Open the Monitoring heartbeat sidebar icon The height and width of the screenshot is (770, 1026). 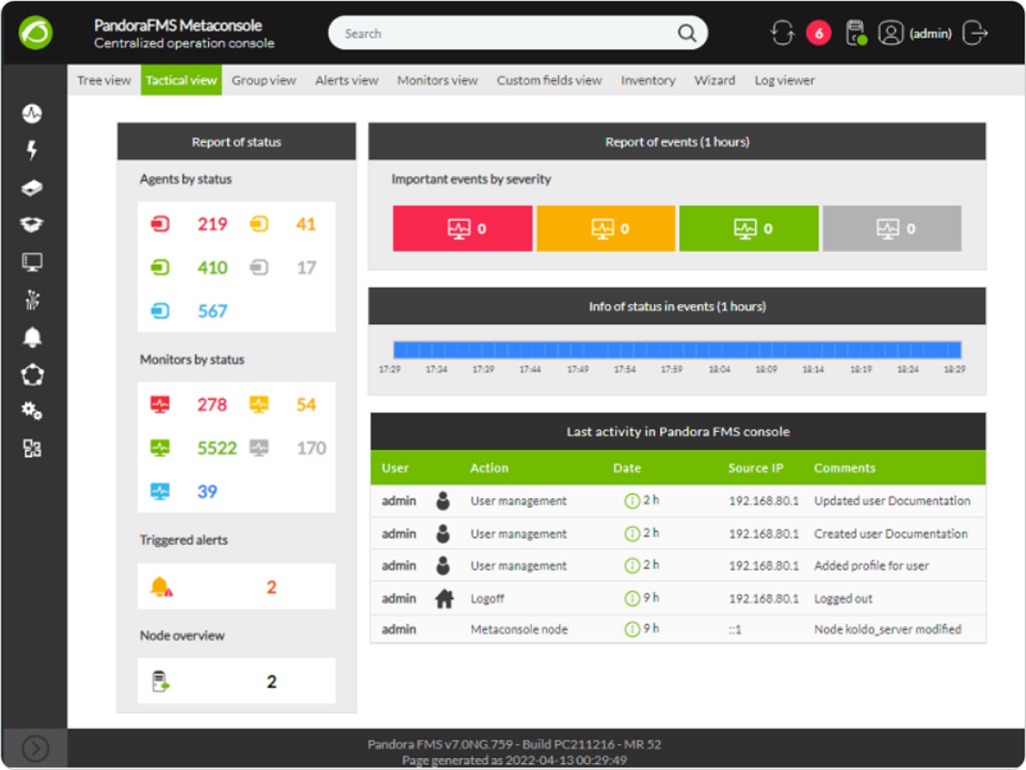(x=32, y=114)
